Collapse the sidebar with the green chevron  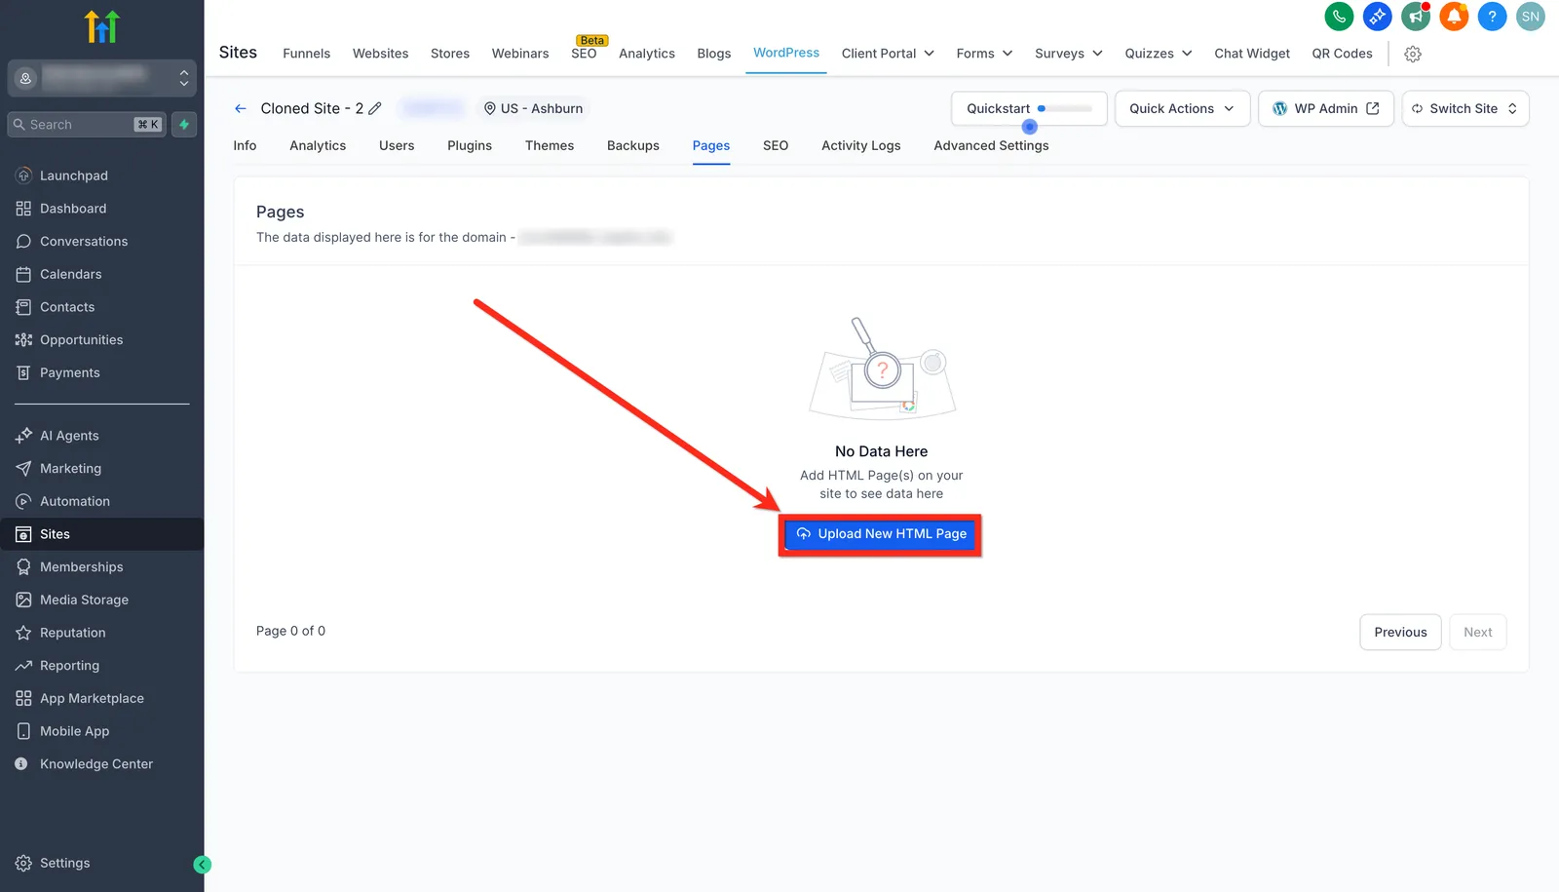point(202,864)
